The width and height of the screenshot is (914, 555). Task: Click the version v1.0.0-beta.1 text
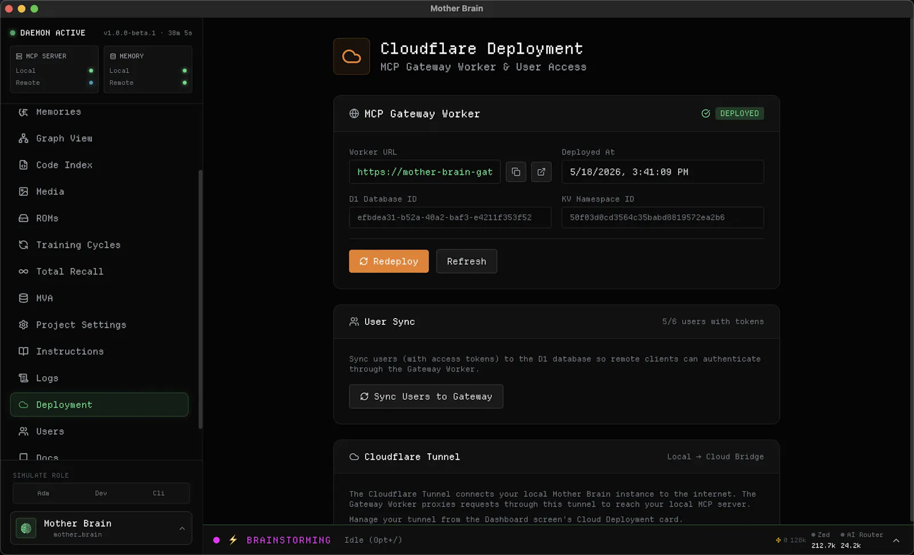coord(130,33)
